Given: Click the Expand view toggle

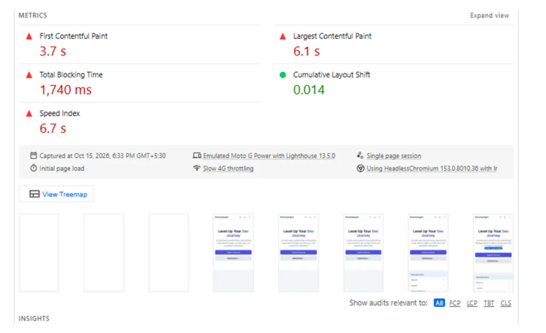Looking at the screenshot, I should click(490, 15).
